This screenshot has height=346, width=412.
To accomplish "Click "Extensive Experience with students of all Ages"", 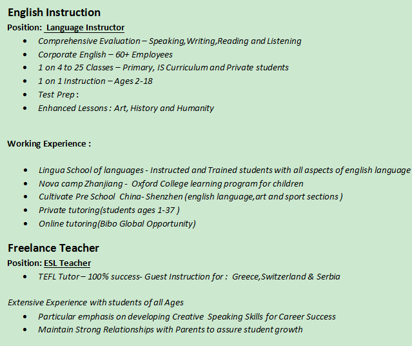I will [95, 302].
